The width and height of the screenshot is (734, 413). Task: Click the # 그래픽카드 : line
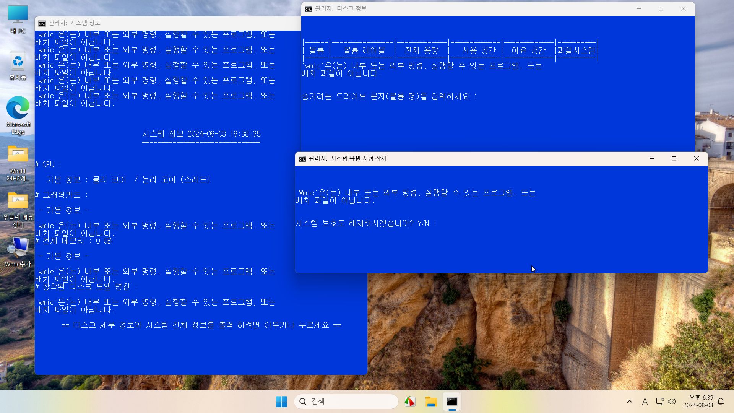tap(62, 195)
